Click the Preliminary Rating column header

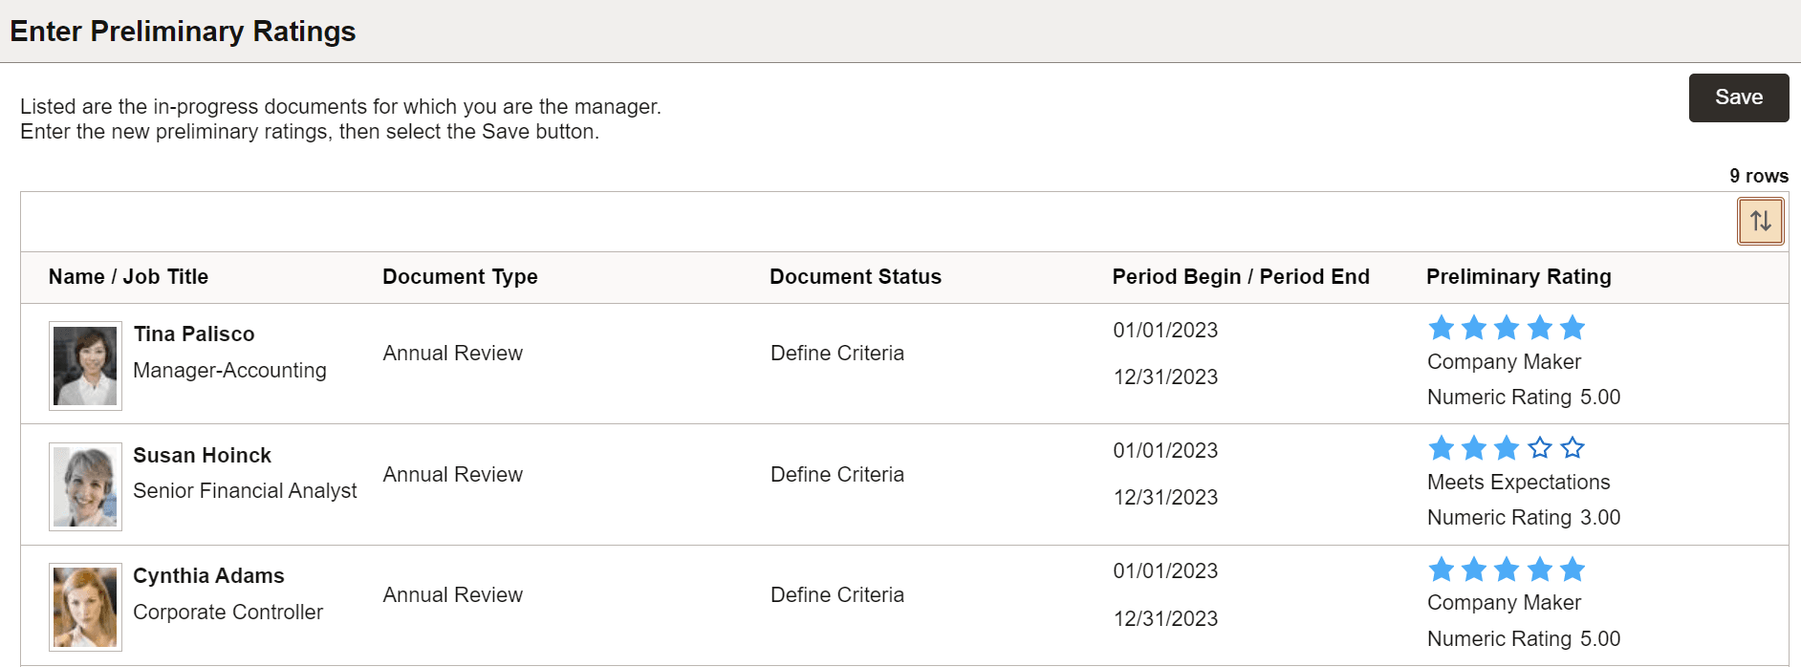1518,277
